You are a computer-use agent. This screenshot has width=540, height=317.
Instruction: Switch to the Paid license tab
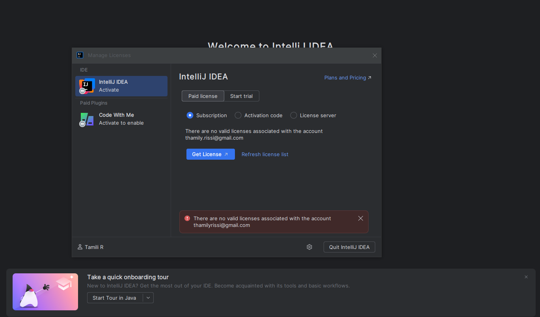tap(203, 96)
